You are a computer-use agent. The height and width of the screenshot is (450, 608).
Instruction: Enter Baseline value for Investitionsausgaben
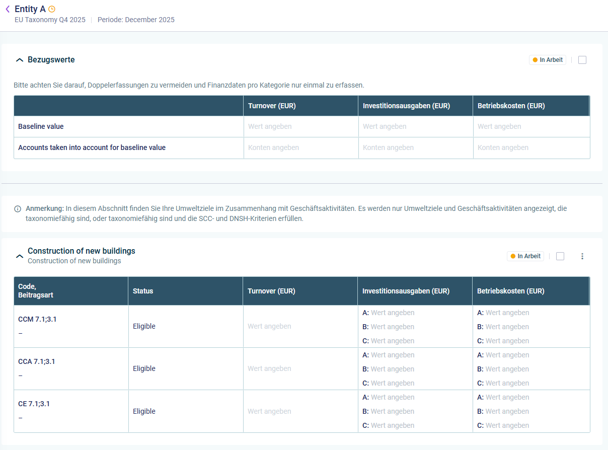[415, 127]
